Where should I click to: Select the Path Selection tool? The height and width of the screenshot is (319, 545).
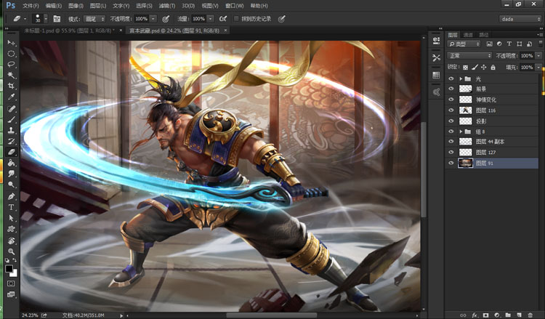(x=11, y=218)
